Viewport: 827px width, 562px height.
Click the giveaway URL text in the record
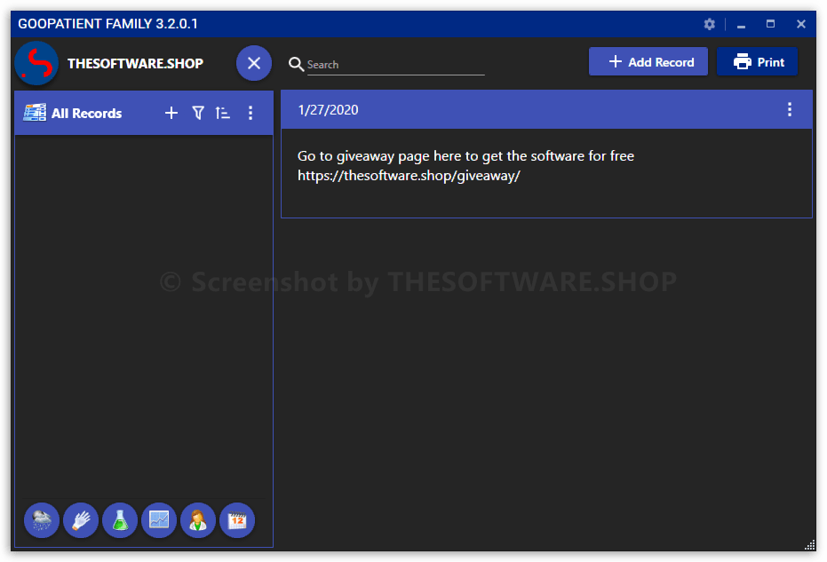click(409, 176)
